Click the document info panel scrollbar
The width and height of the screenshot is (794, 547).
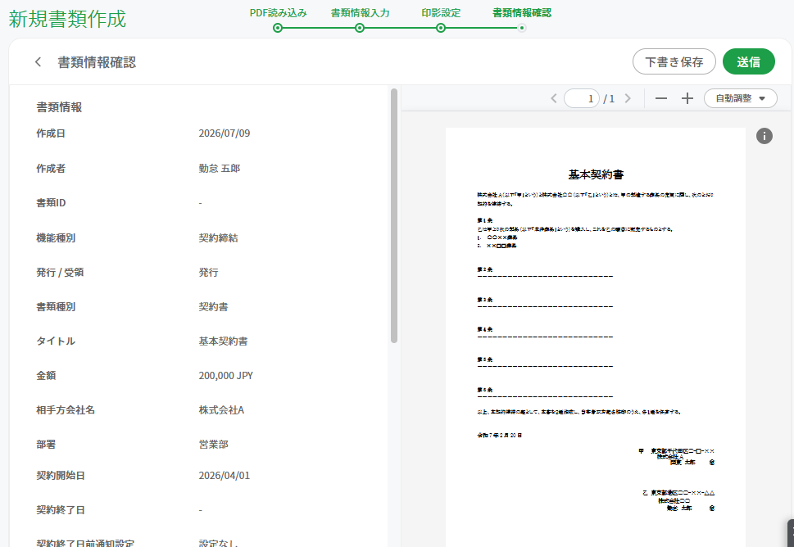click(394, 215)
